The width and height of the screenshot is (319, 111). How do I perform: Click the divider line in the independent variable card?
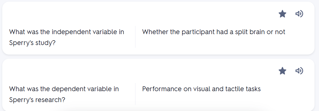[x=135, y=37]
